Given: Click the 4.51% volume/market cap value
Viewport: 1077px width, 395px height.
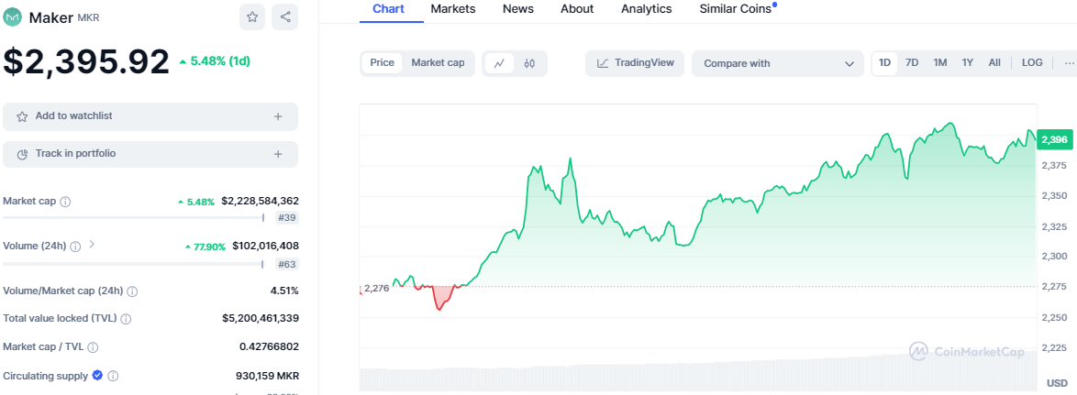Looking at the screenshot, I should (284, 291).
